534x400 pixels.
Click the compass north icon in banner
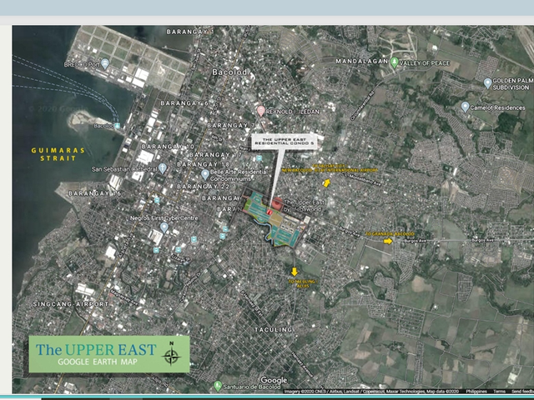coord(171,353)
